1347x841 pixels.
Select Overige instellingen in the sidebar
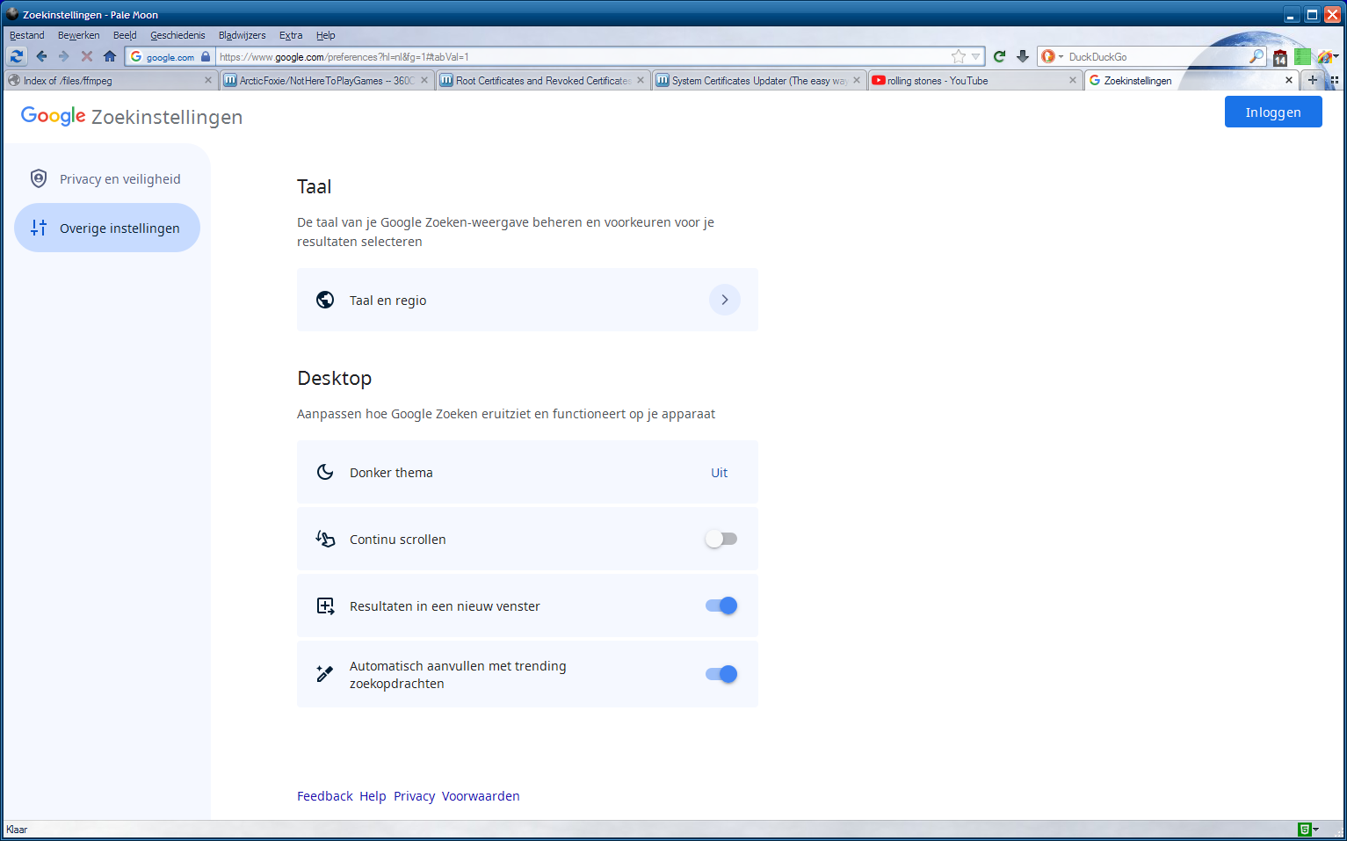coord(107,228)
